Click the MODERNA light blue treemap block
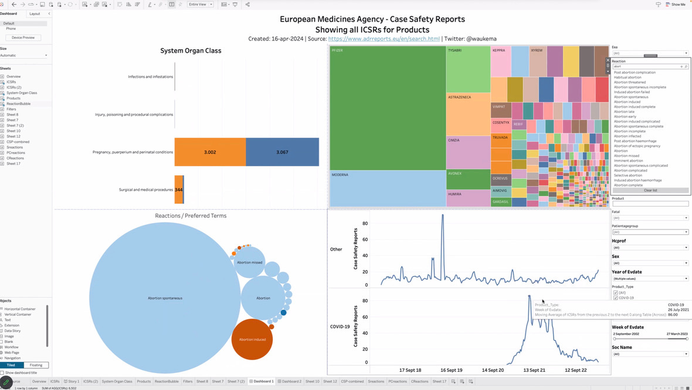The width and height of the screenshot is (692, 390). tap(388, 189)
